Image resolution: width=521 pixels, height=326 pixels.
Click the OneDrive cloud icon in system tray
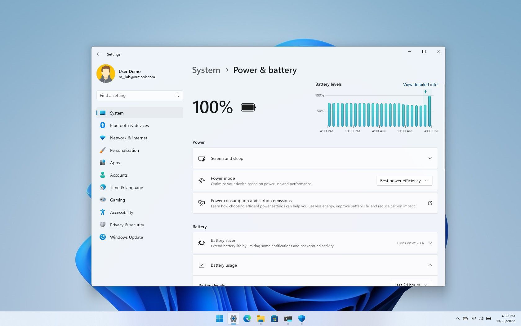[x=465, y=319]
